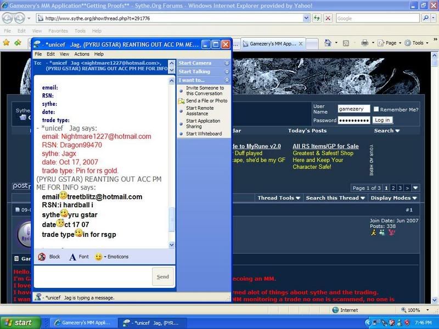The height and width of the screenshot is (329, 439).
Task: Click Send a File or Photo
Action: [207, 101]
